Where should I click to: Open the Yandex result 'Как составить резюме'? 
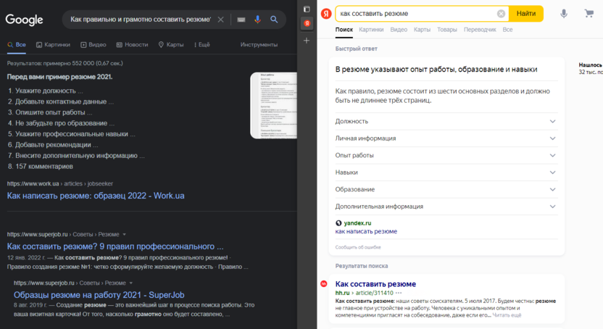(x=375, y=284)
